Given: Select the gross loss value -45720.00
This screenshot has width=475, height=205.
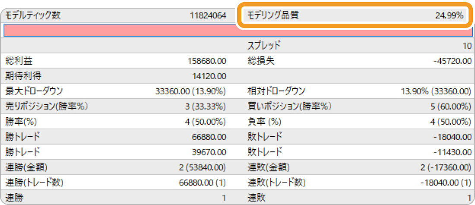Looking at the screenshot, I should click(x=453, y=61).
